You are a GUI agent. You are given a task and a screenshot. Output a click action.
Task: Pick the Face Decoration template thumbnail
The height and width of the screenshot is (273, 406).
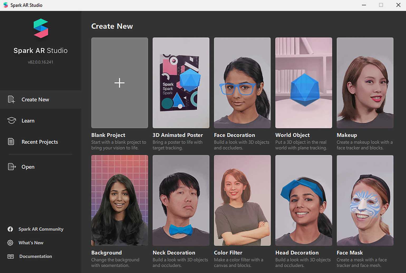(x=242, y=83)
